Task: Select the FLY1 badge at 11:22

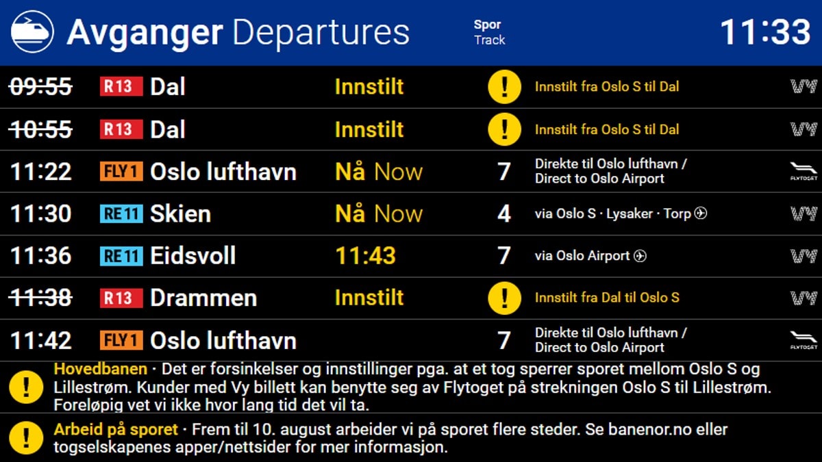Action: [121, 172]
